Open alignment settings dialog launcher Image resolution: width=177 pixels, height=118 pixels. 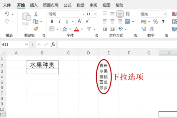(x=135, y=36)
